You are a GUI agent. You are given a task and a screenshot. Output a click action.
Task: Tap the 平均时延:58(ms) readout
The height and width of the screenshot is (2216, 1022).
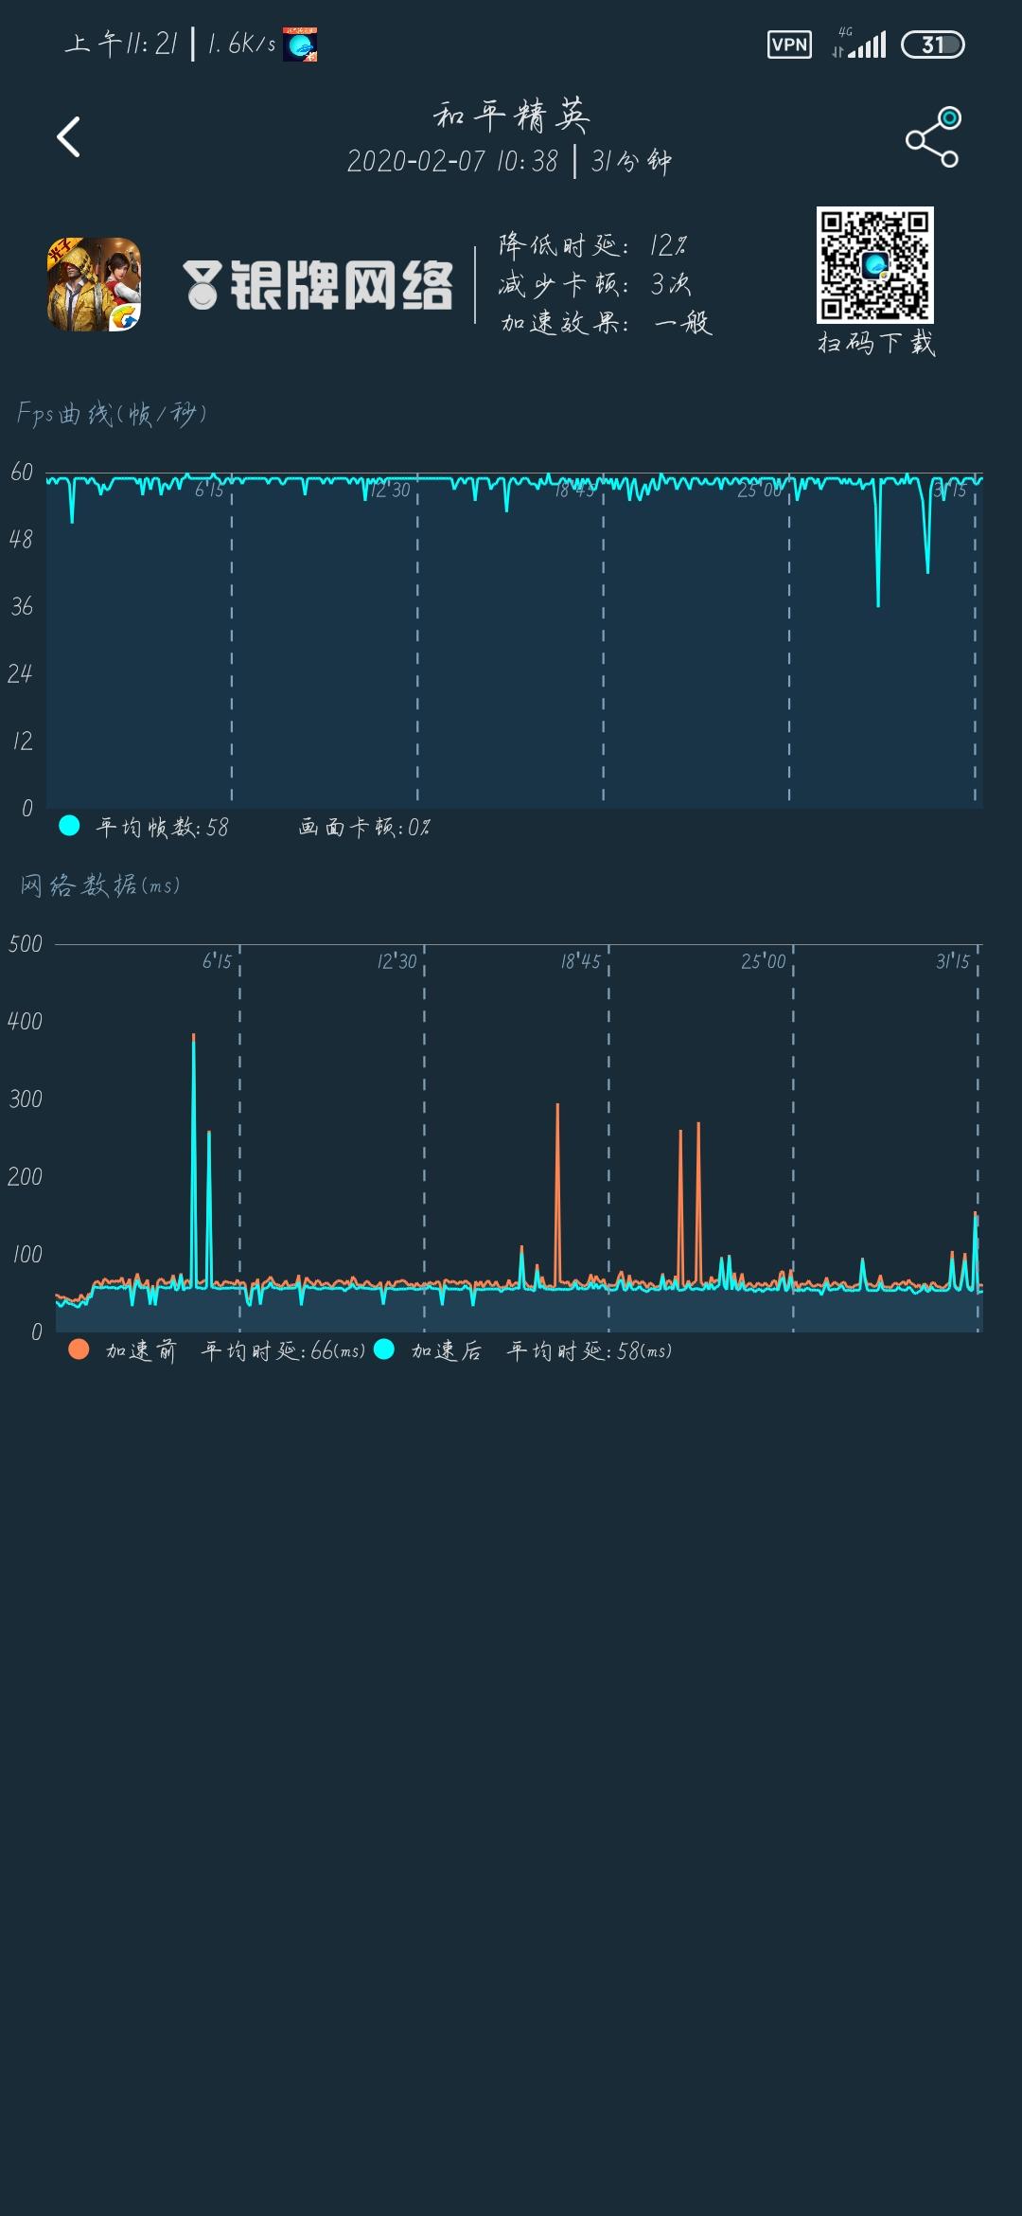click(x=590, y=1350)
